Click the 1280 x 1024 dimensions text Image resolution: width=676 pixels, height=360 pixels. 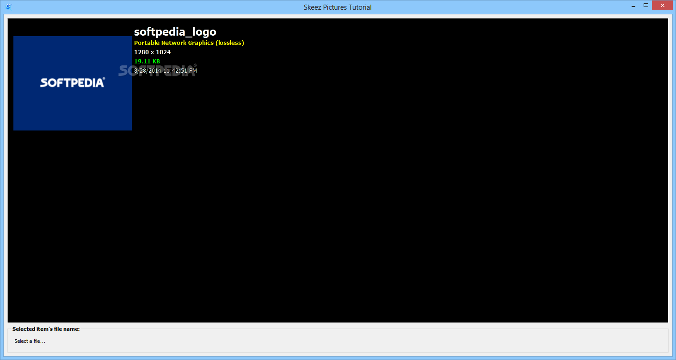coord(153,52)
